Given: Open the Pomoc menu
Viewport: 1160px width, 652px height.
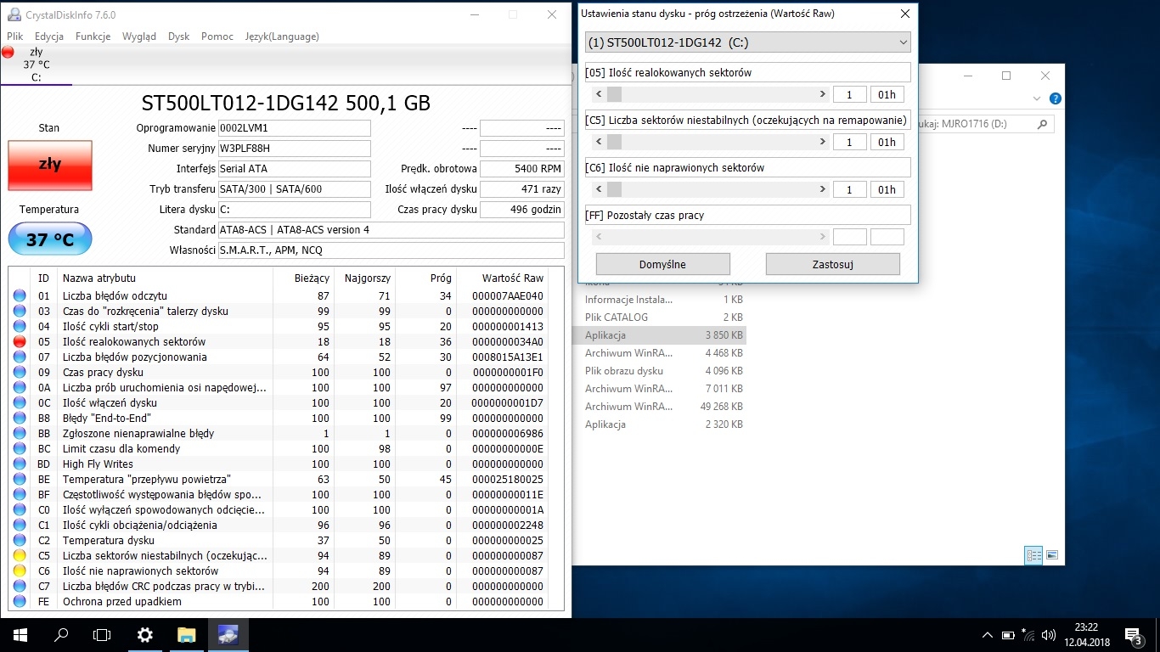Looking at the screenshot, I should click(217, 37).
